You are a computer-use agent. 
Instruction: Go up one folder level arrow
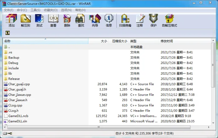pos(8,33)
